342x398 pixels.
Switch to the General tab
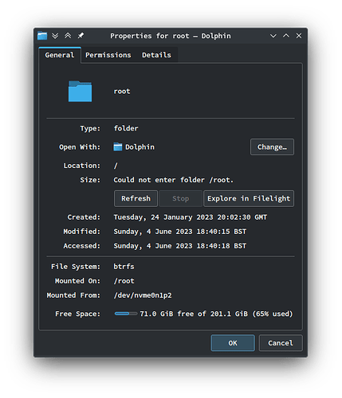(60, 55)
